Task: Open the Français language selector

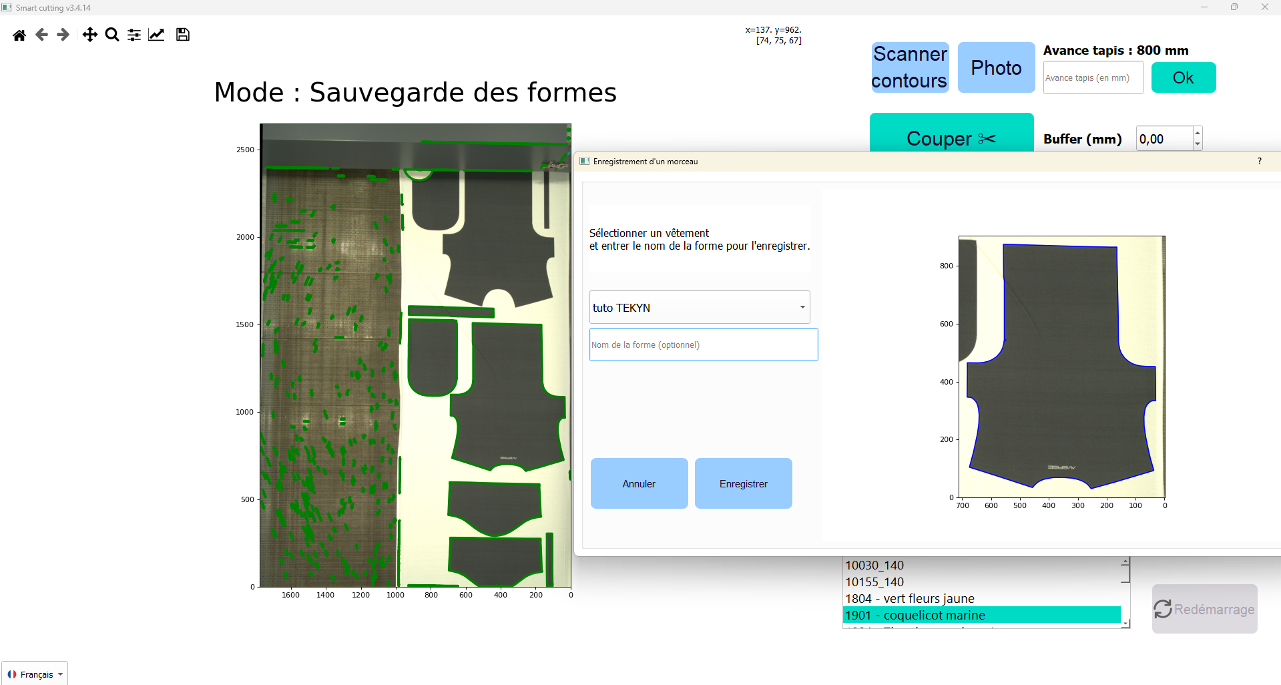Action: point(35,674)
